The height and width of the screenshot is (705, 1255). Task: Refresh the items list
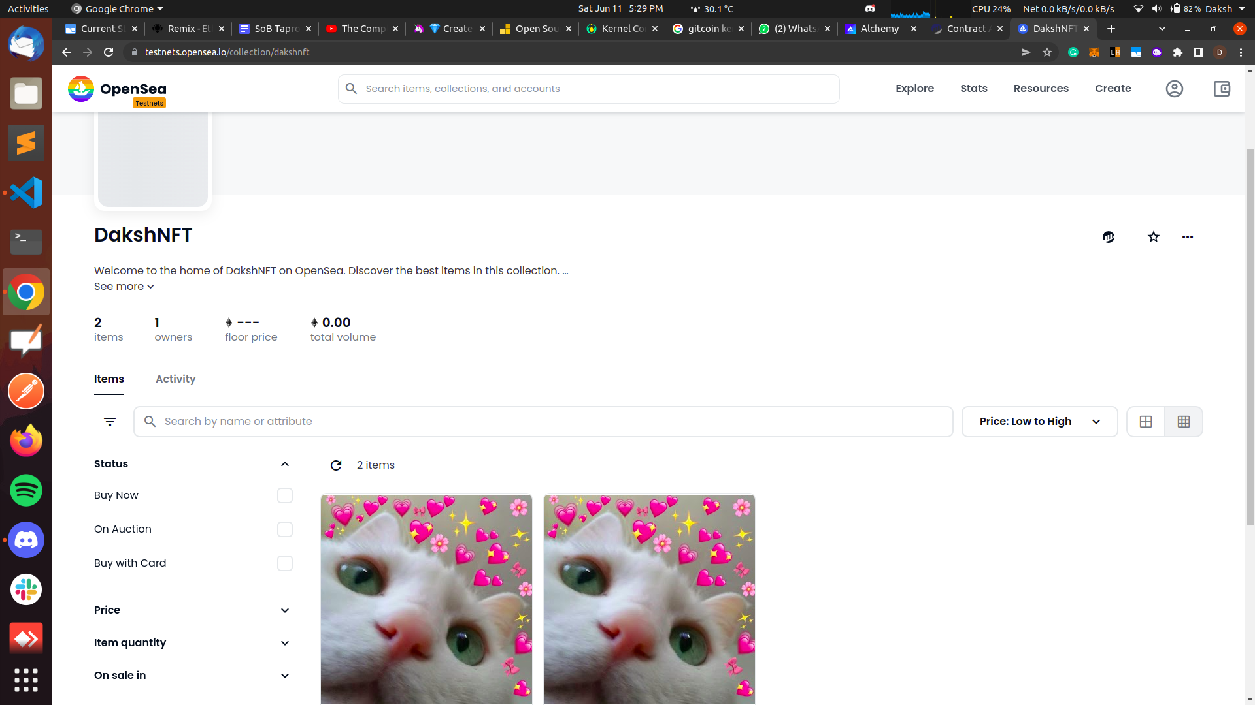pos(336,465)
